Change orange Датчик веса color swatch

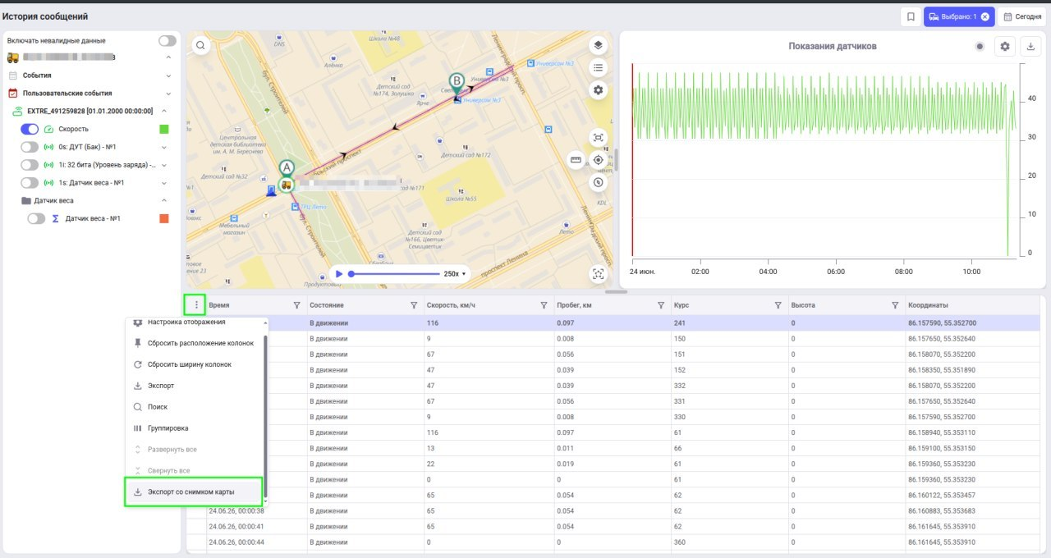pos(163,219)
